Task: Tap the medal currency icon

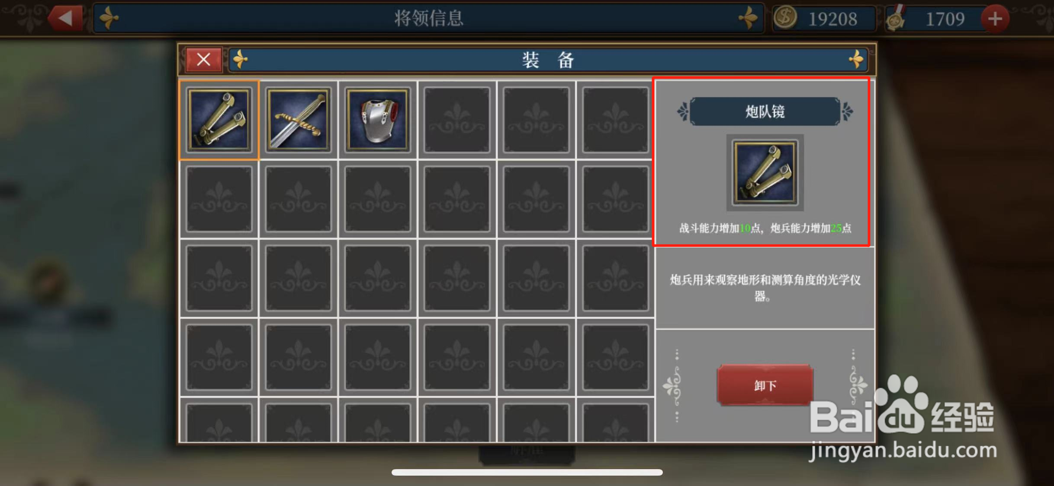Action: point(896,19)
